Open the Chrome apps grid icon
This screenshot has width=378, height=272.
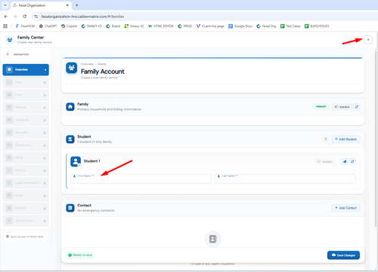(5, 26)
